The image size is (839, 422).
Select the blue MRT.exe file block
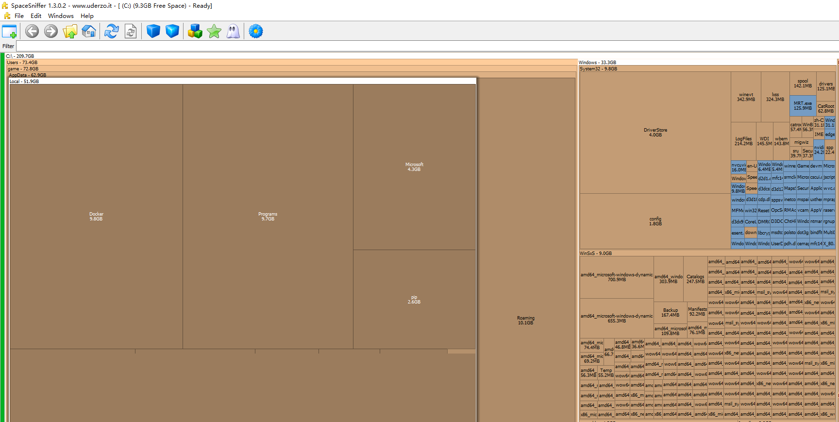pyautogui.click(x=803, y=106)
